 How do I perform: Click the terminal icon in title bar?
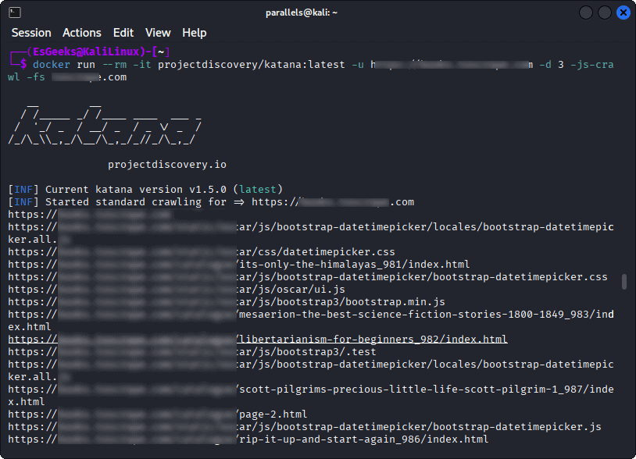click(15, 12)
